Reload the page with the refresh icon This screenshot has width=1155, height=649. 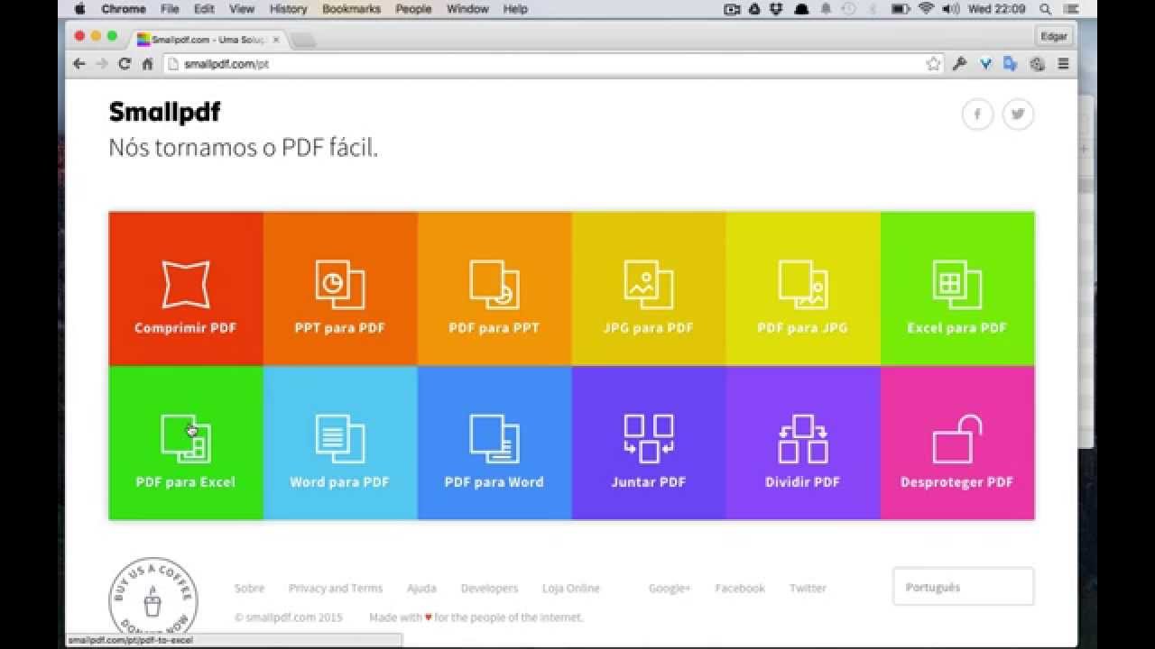tap(125, 64)
